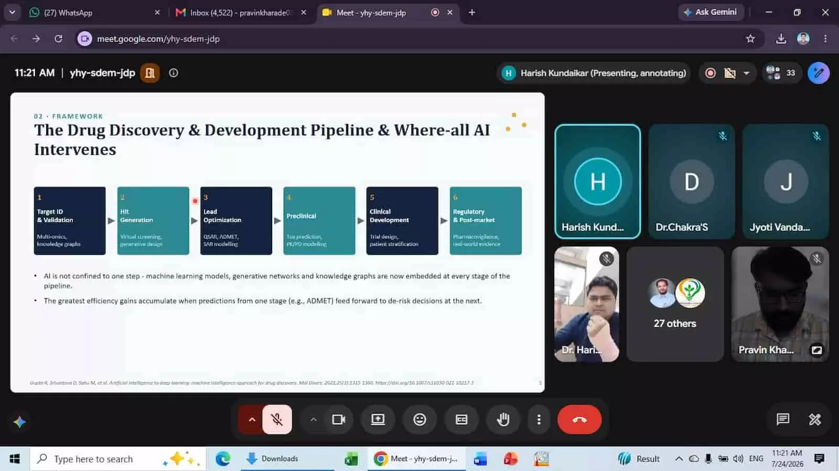Open the 27 others tile

click(x=675, y=304)
